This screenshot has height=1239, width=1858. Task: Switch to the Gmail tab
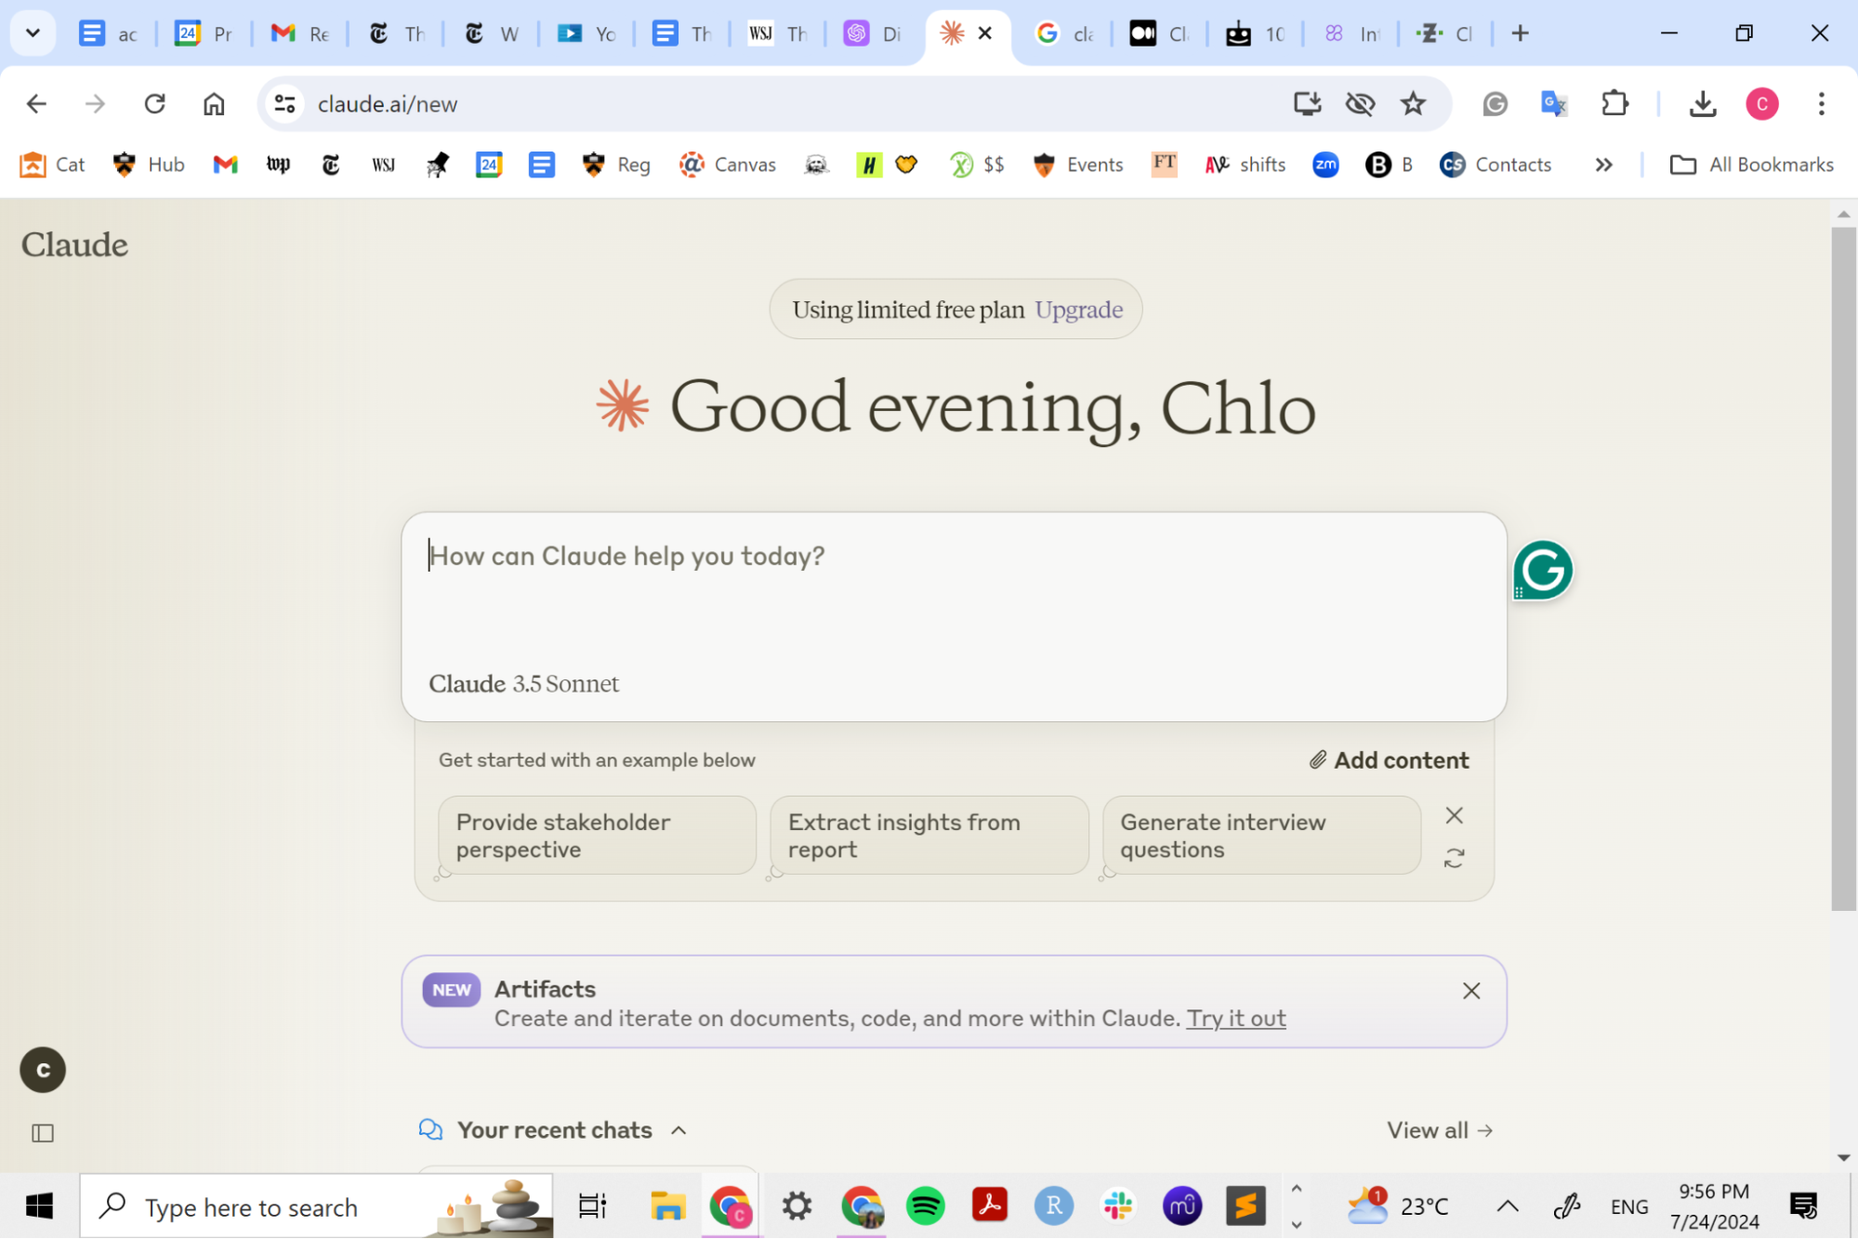click(299, 33)
